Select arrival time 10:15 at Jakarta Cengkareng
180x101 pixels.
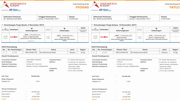click(151, 35)
